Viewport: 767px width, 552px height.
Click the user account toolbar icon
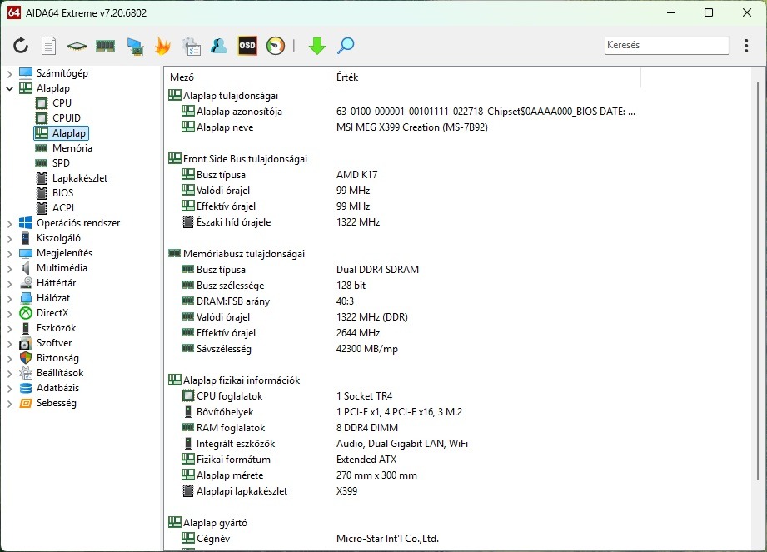[x=219, y=46]
